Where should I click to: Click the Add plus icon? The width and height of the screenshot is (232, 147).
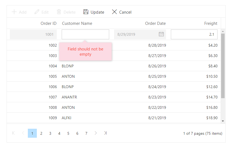pos(14,12)
